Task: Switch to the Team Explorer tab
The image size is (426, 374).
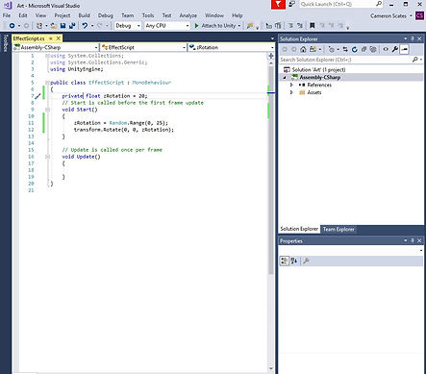Action: [338, 229]
